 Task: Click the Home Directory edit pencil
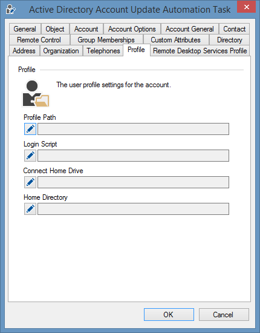click(30, 209)
